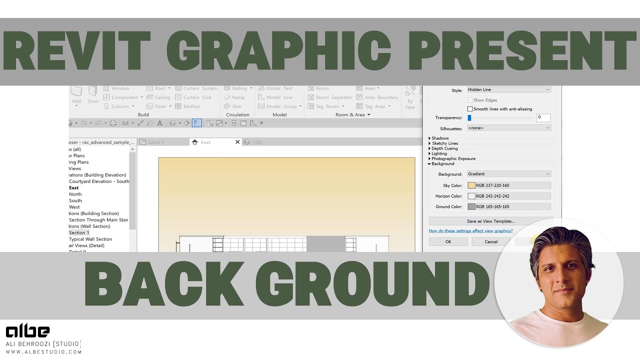The image size is (640, 360).
Task: Open the Style dropdown showing Hidden Line
Action: [508, 90]
